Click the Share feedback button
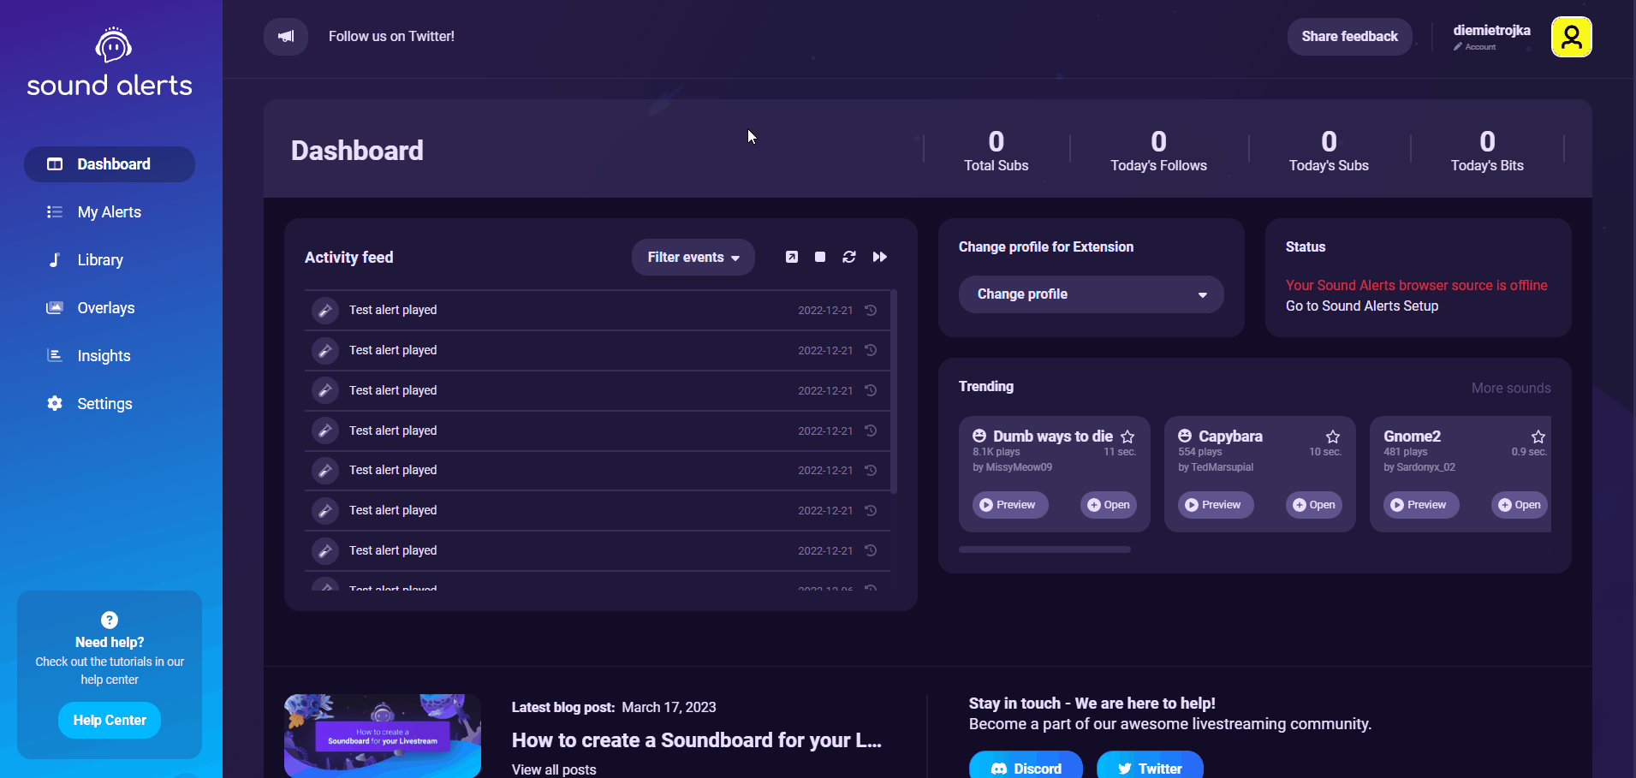This screenshot has height=778, width=1636. click(1348, 36)
